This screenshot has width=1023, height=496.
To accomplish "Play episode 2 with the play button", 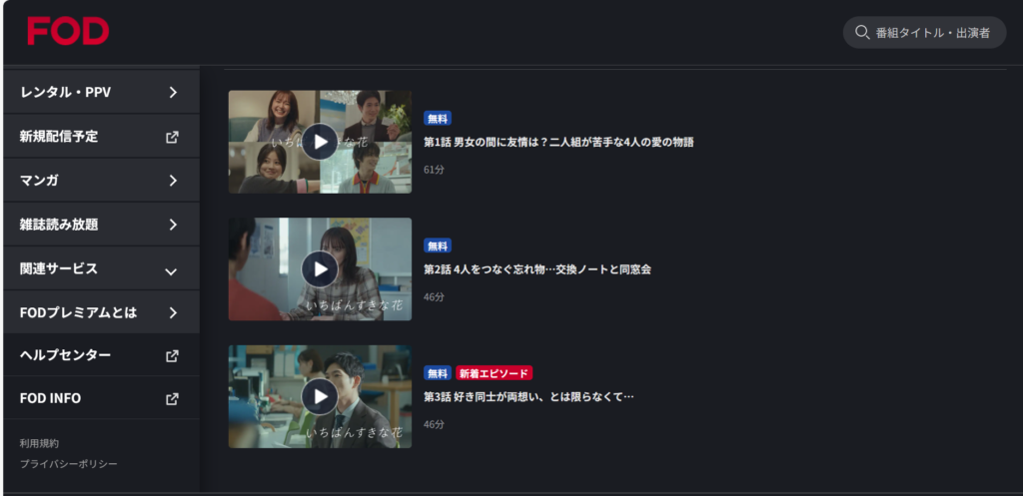I will coord(320,269).
